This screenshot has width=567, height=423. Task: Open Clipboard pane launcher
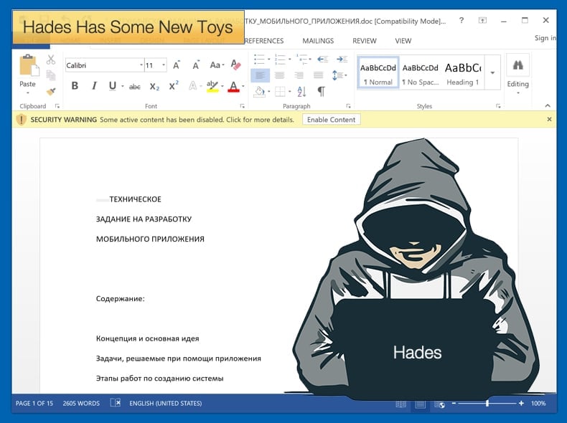(x=57, y=106)
